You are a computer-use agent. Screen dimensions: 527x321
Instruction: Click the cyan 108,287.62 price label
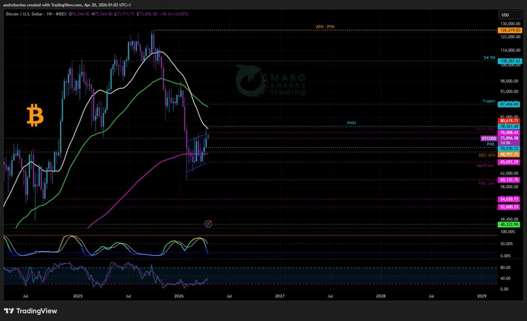pos(510,61)
